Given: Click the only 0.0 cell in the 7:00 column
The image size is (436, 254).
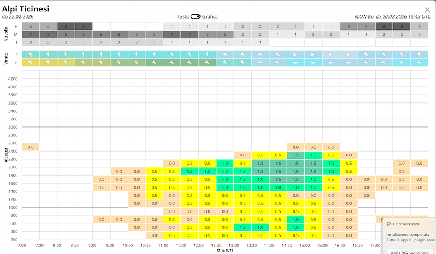Looking at the screenshot, I should coord(31,147).
